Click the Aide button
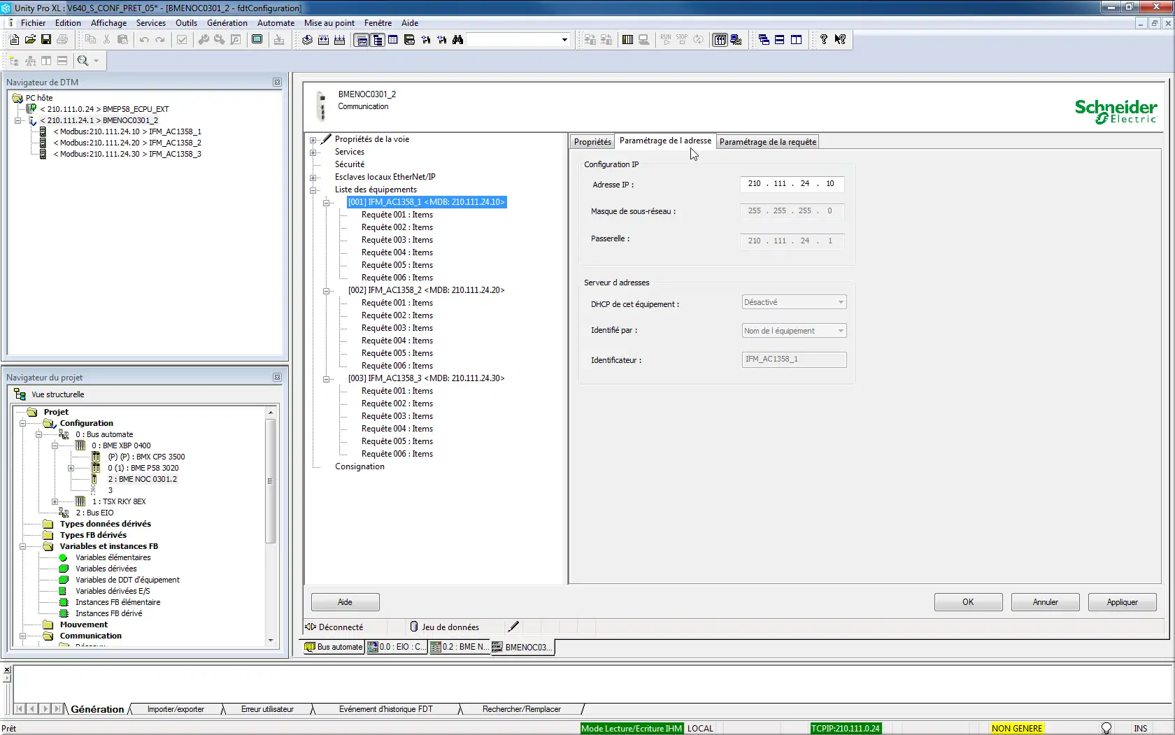Image resolution: width=1175 pixels, height=735 pixels. [345, 602]
